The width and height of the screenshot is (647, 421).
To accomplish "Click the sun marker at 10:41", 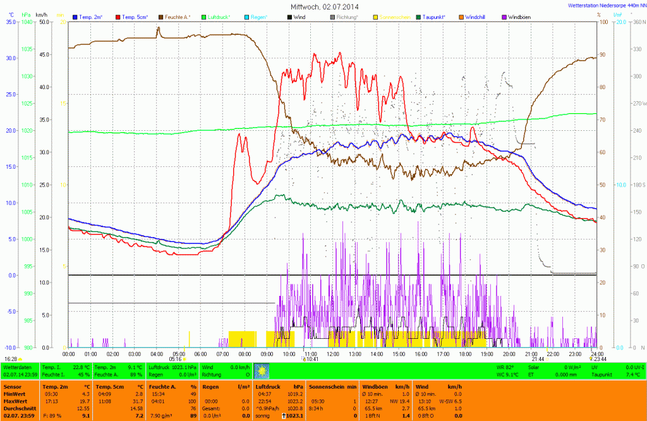I will coord(304,359).
